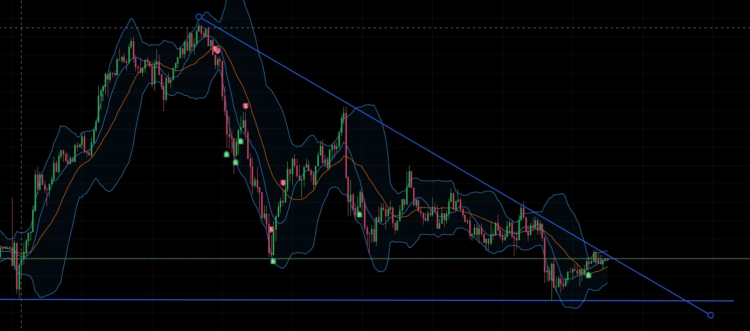The image size is (750, 331).
Task: Click the lowest B marker of the three-B cluster
Action: click(236, 162)
